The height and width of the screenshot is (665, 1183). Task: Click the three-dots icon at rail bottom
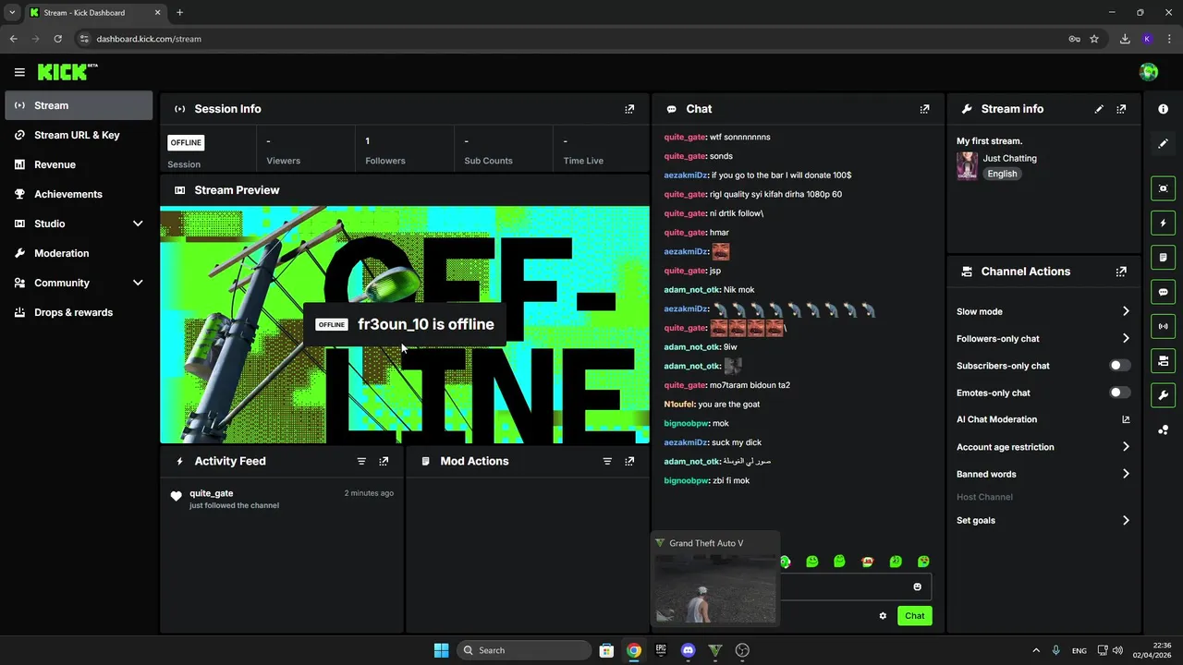click(1163, 429)
